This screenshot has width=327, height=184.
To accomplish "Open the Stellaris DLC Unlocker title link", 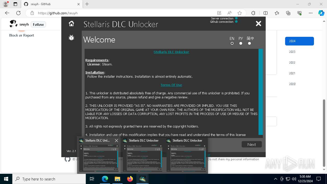I will pos(171,52).
